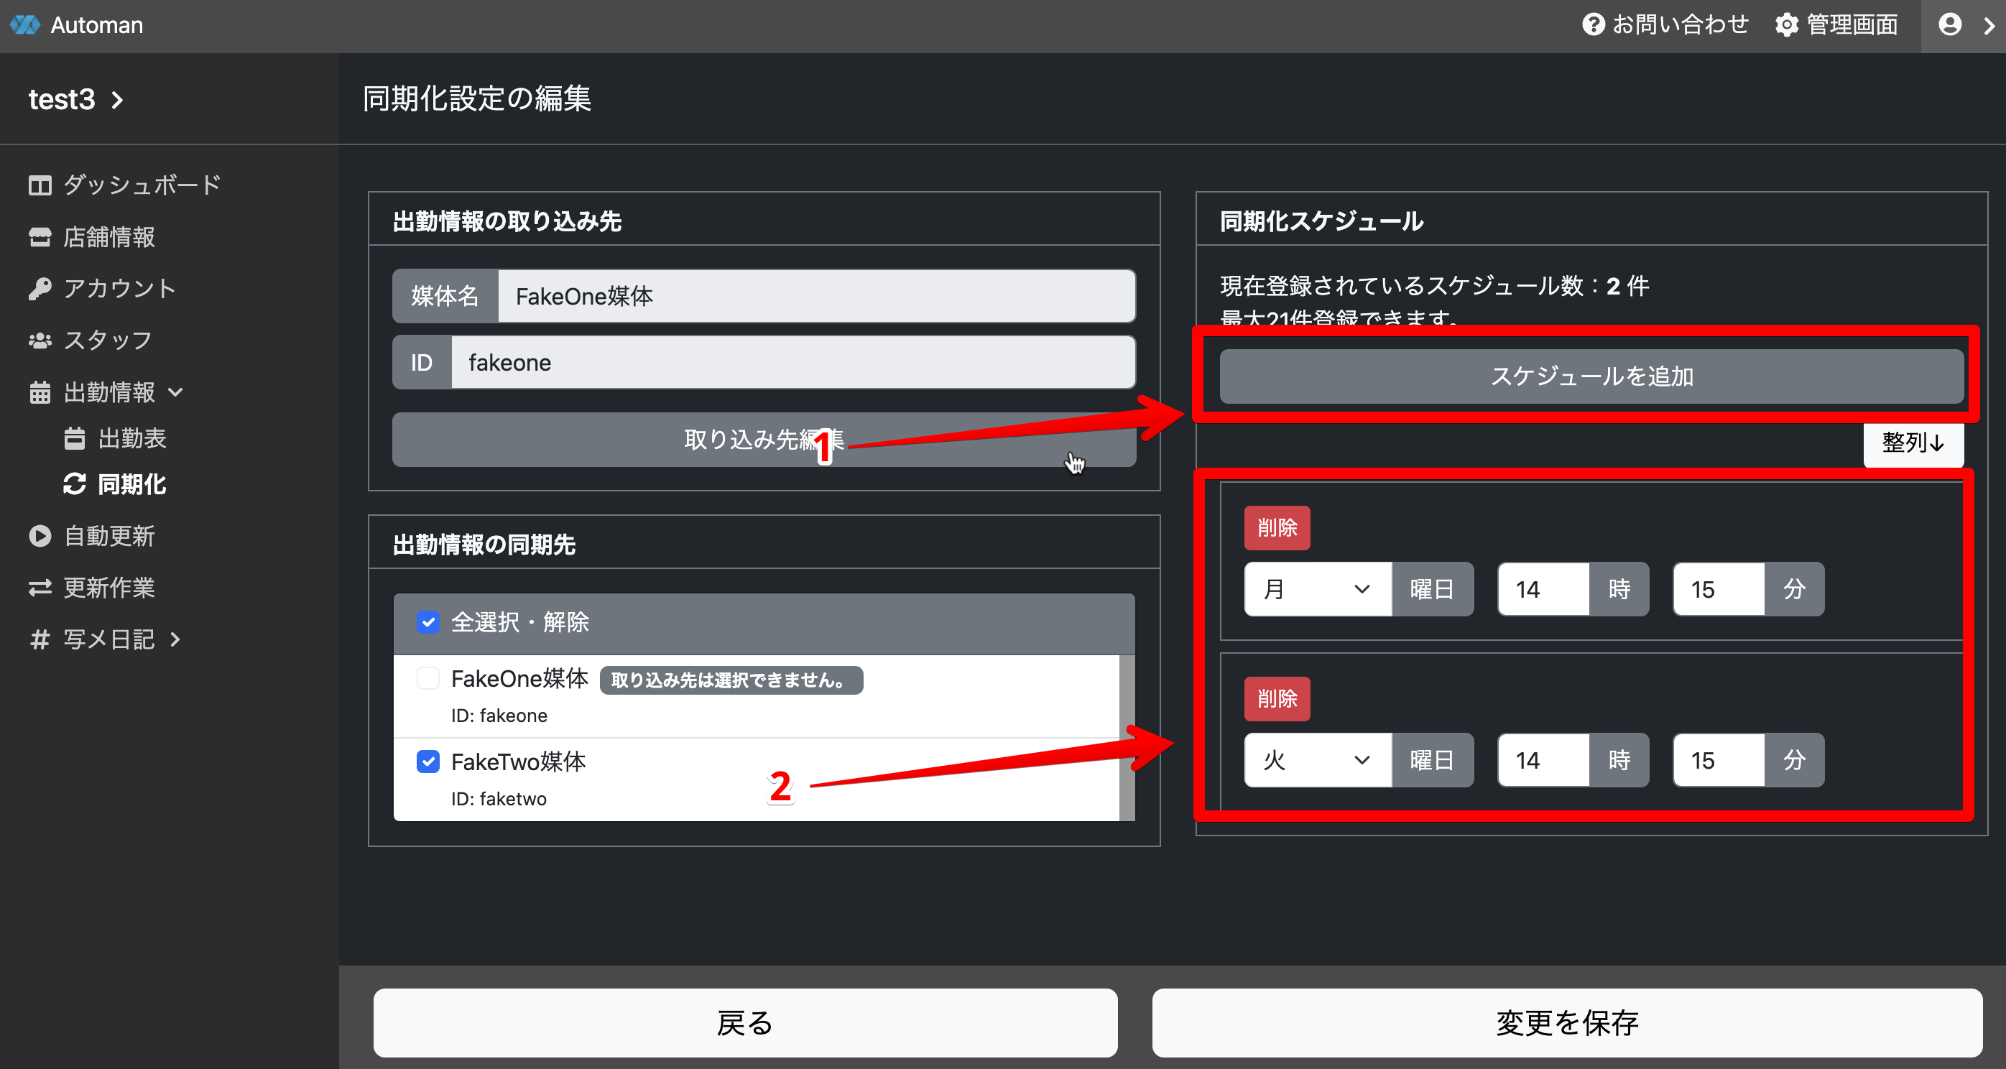The image size is (2006, 1069).
Task: Click the Automan logo icon
Action: [25, 25]
